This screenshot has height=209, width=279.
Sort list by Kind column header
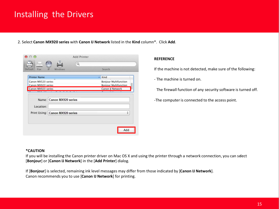point(116,77)
